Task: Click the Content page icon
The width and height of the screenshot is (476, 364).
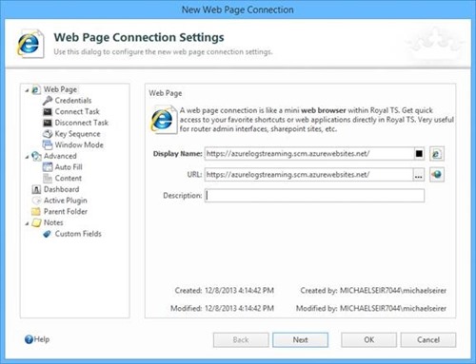Action: pyautogui.click(x=48, y=179)
